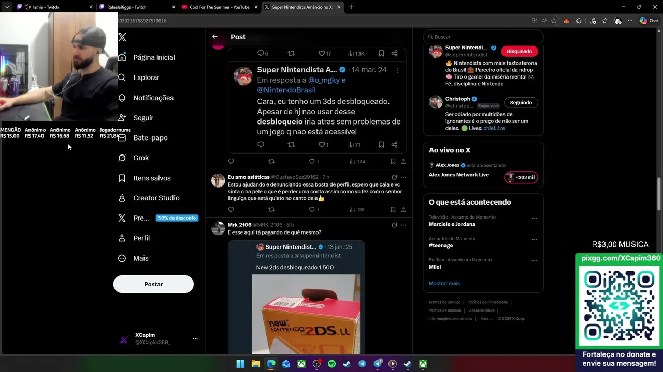Click the Postar button
663x372 pixels.
[x=153, y=284]
